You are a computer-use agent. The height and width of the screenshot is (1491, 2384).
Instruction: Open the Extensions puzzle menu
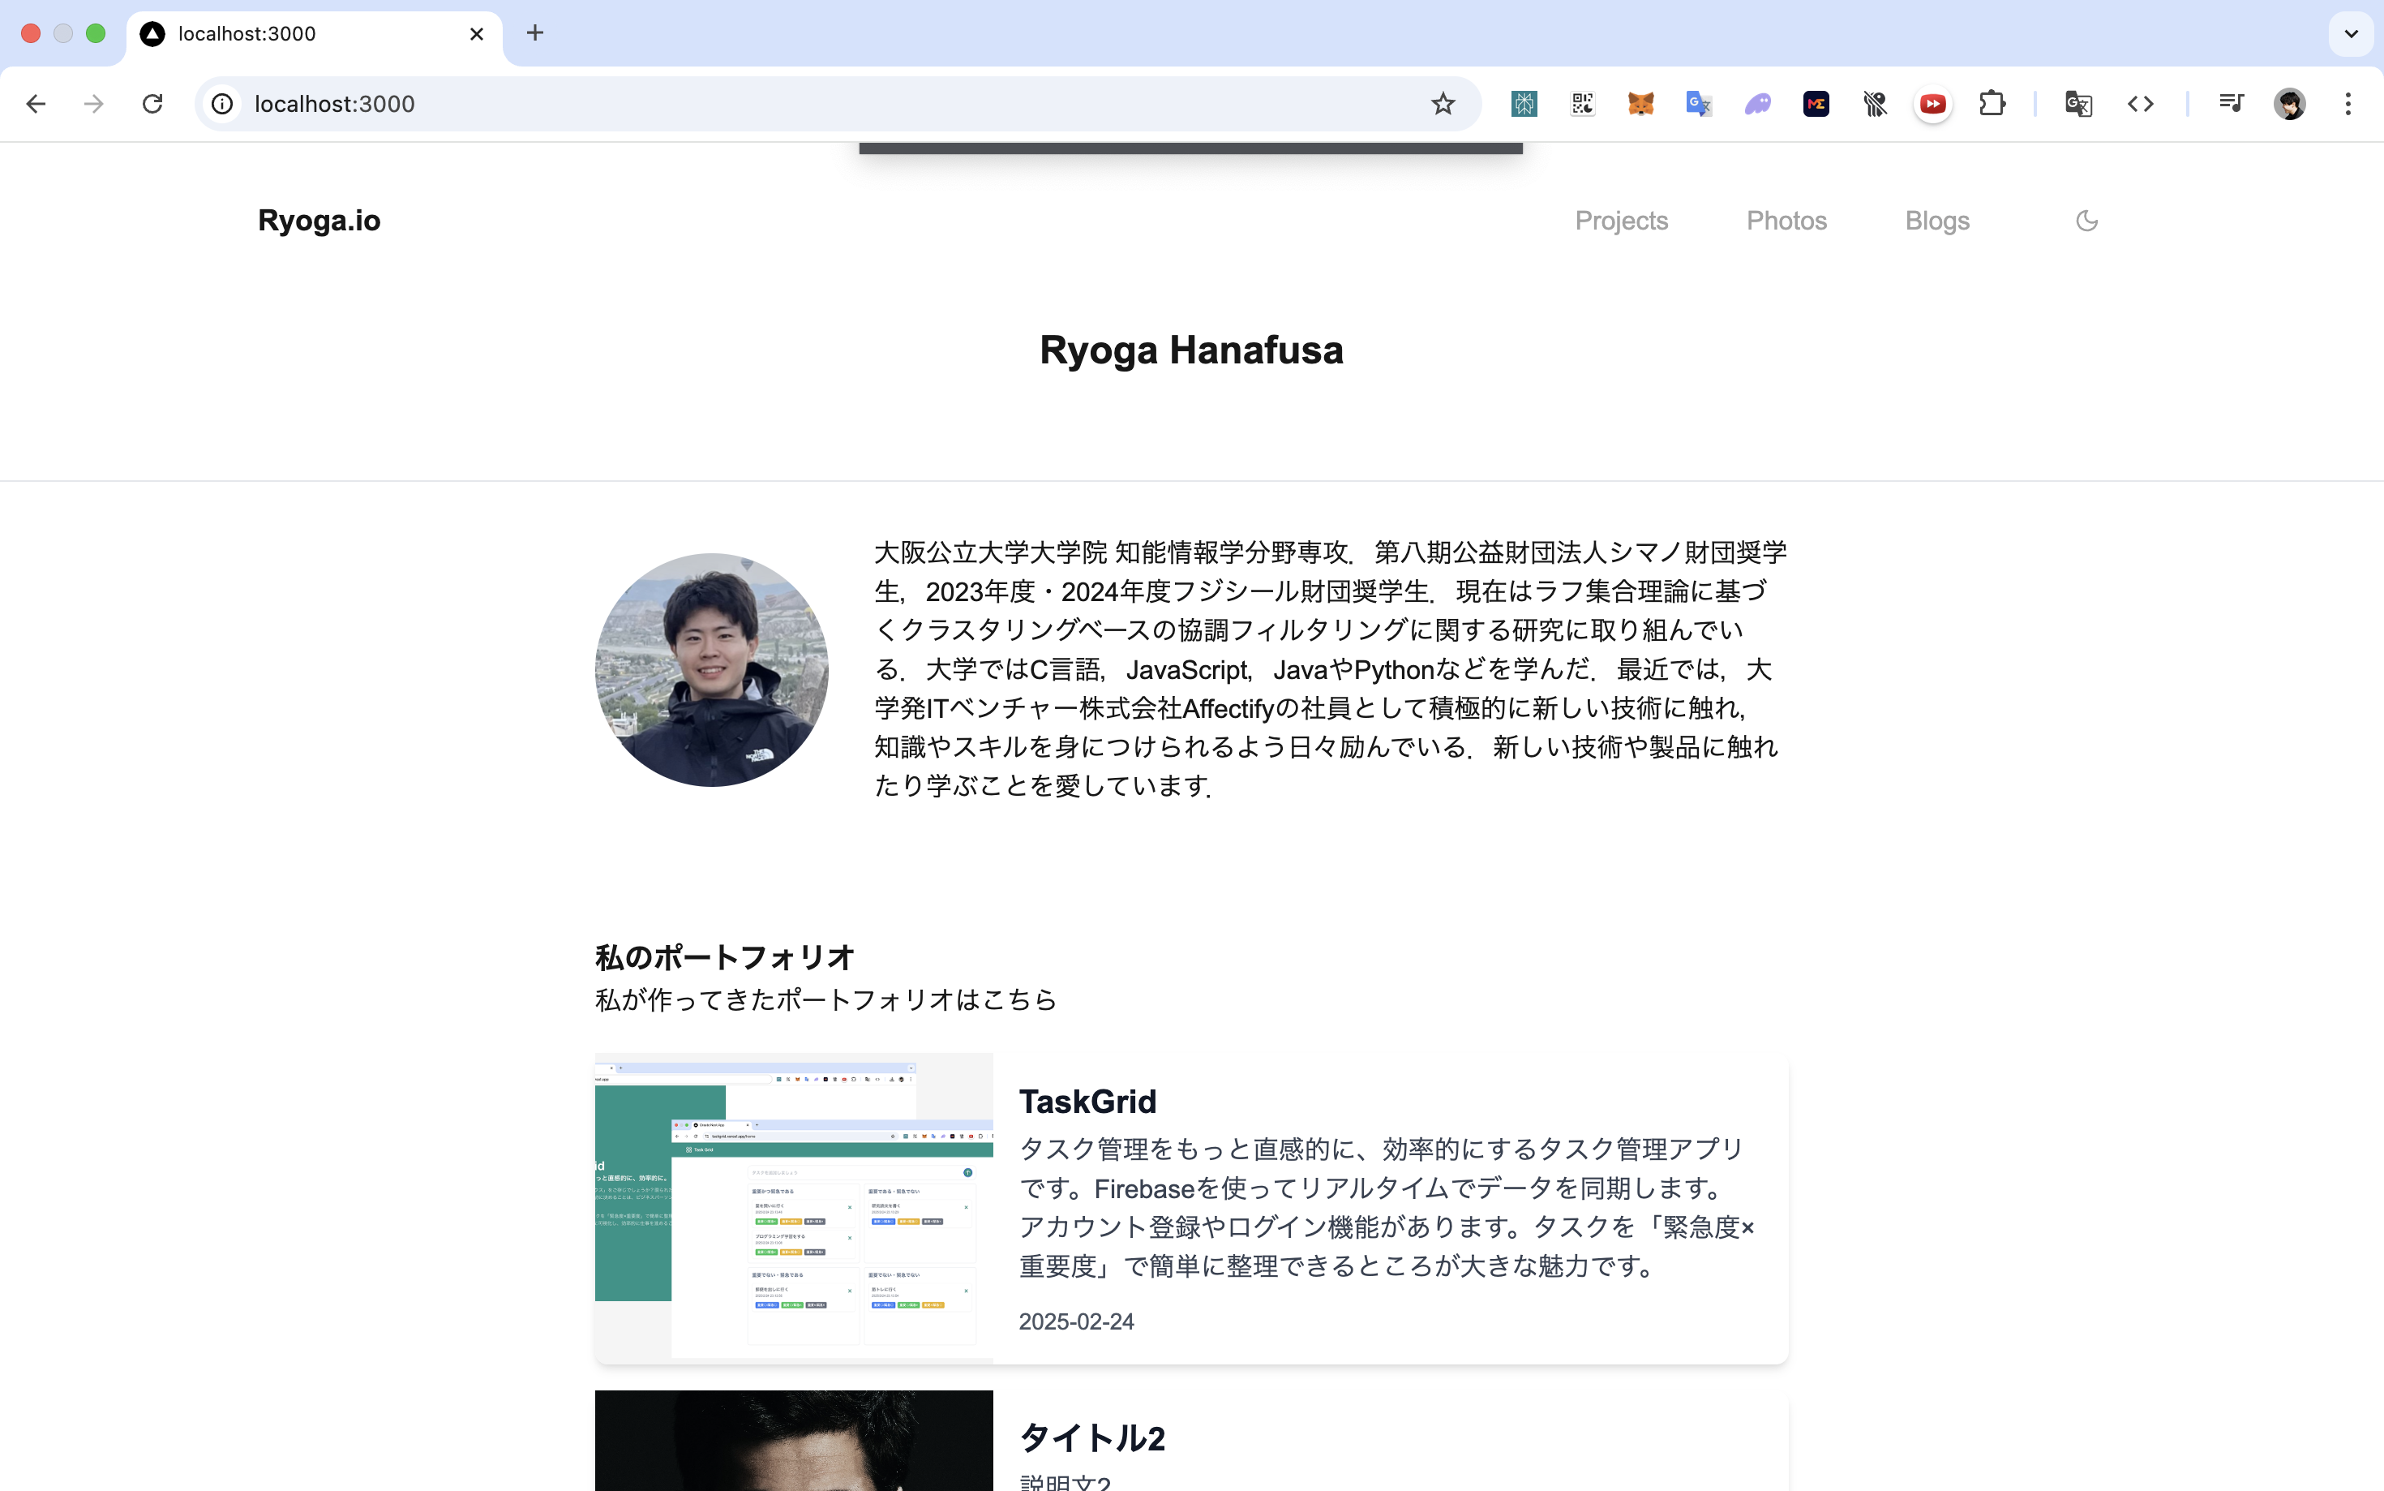click(x=1992, y=104)
